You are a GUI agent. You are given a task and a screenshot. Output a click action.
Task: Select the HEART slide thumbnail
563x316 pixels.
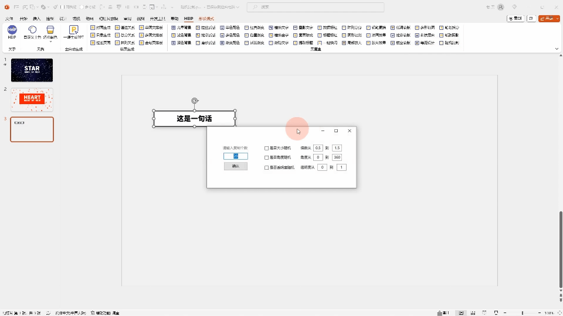(32, 99)
